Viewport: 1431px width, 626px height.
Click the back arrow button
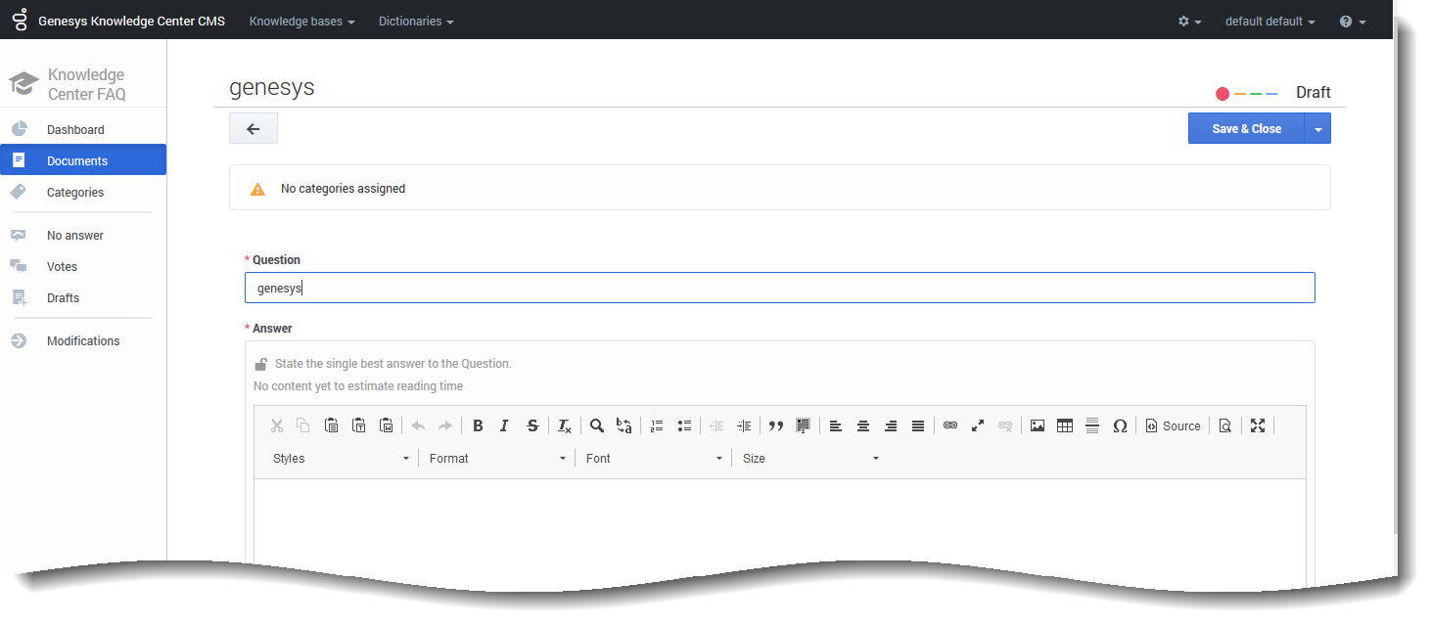tap(254, 129)
